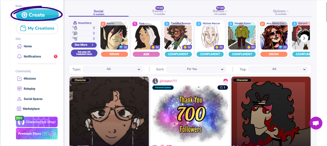This screenshot has width=327, height=146.
Task: Open Marketplace shop icon
Action: pyautogui.click(x=19, y=109)
